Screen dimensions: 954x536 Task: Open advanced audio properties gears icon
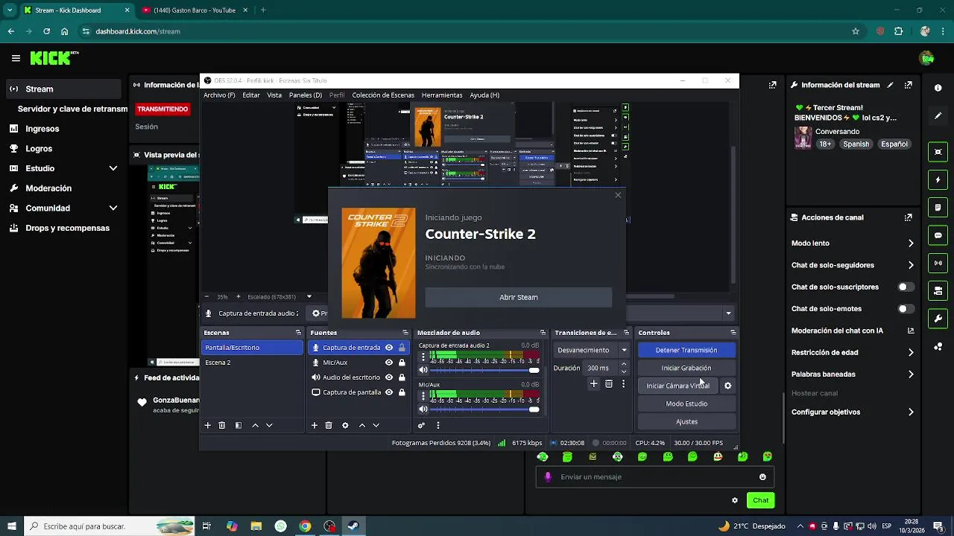coord(421,425)
